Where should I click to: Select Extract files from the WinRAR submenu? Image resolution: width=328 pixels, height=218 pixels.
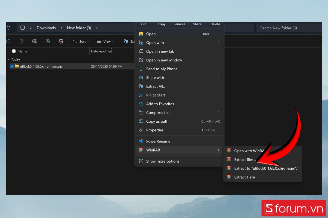[245, 159]
